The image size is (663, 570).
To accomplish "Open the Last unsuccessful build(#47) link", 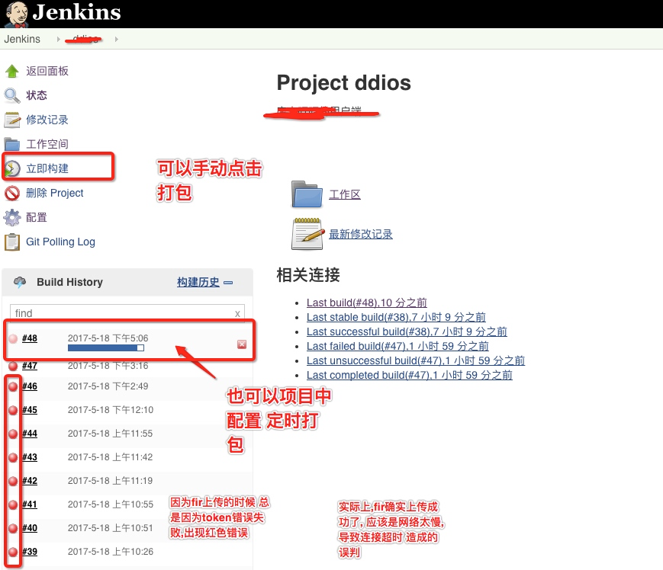I will [416, 360].
